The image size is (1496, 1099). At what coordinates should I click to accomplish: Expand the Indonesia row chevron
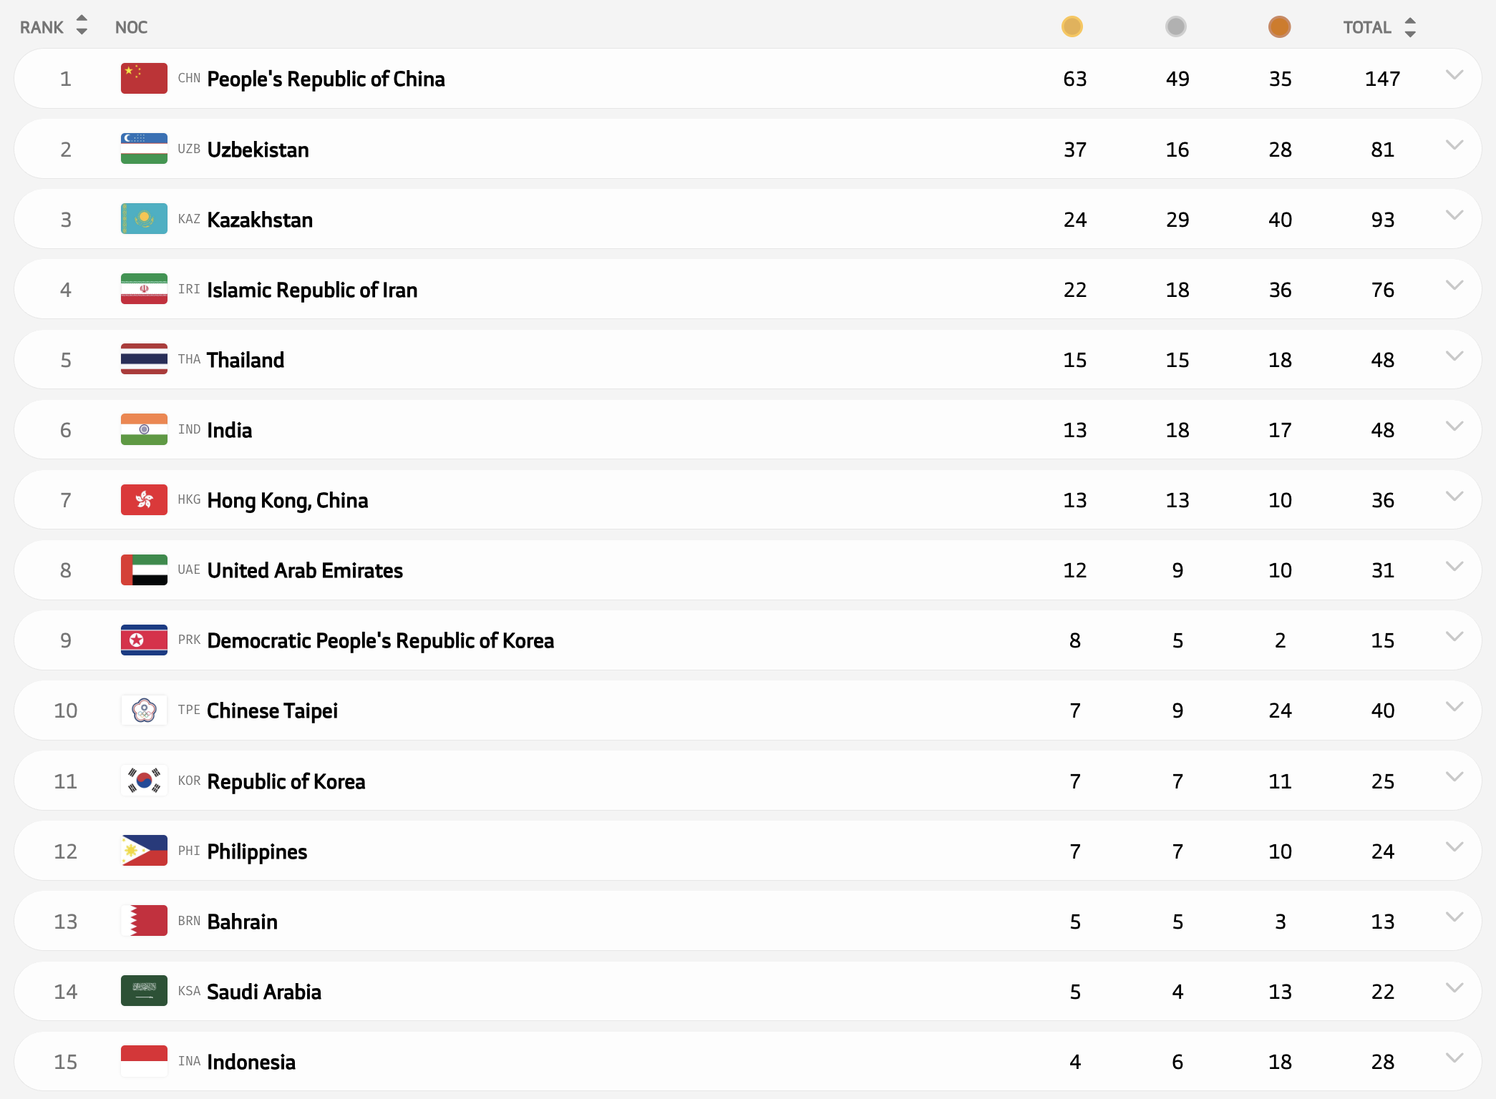[x=1454, y=1058]
